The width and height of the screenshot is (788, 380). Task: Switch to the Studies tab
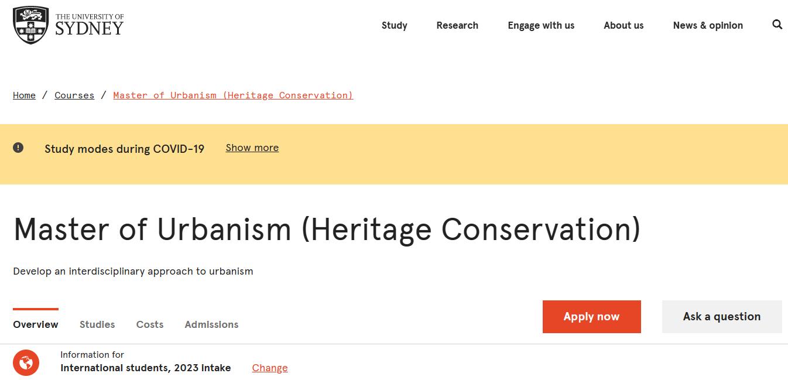click(x=97, y=324)
